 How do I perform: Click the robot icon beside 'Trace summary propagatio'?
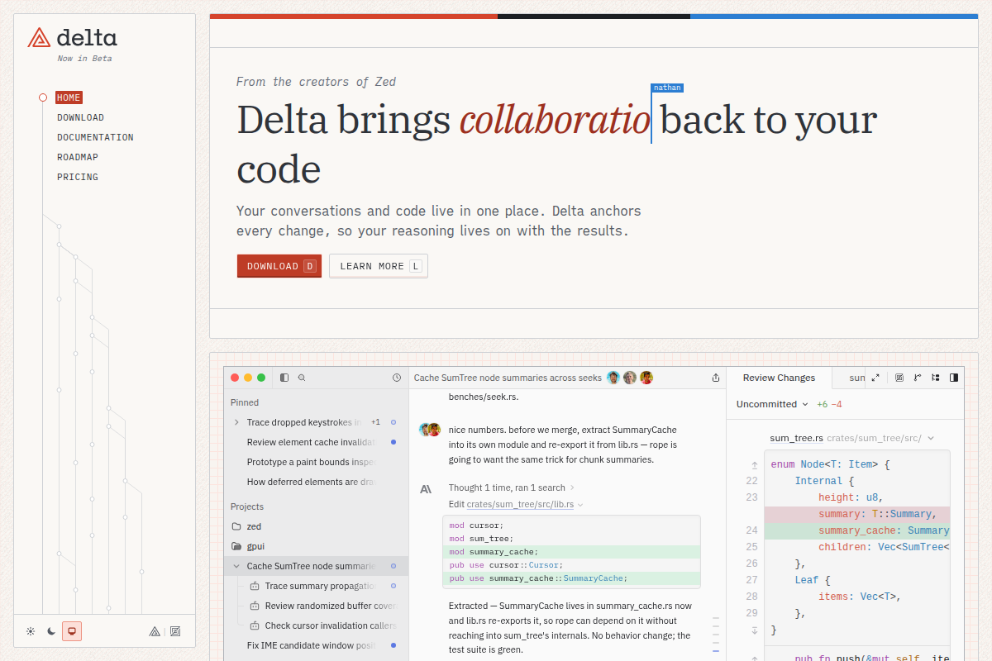pos(255,586)
